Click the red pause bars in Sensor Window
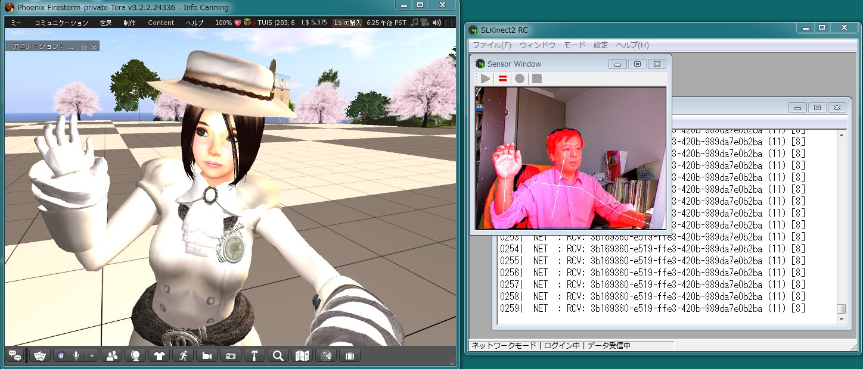863x369 pixels. [502, 79]
